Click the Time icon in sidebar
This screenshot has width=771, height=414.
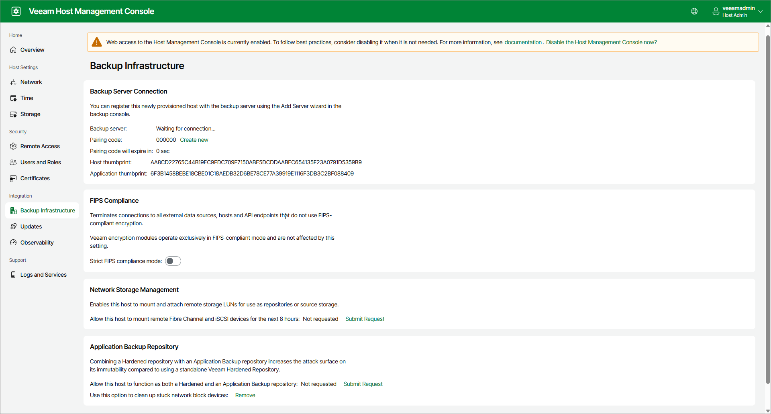[x=13, y=98]
